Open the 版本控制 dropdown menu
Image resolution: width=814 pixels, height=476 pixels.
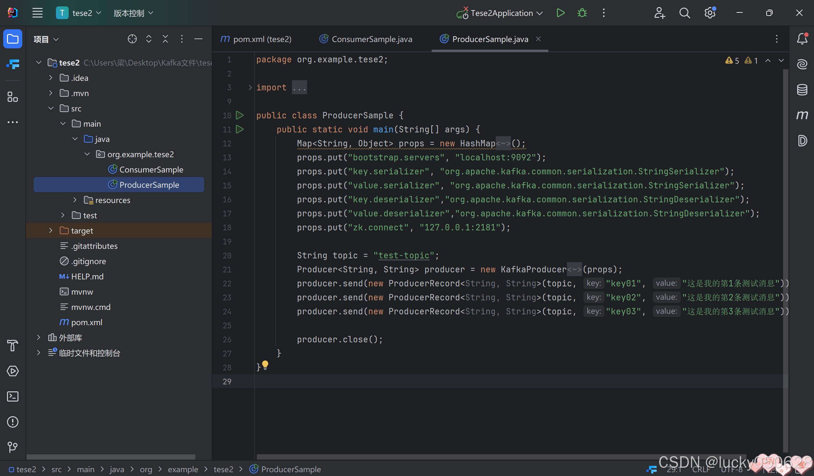click(133, 13)
